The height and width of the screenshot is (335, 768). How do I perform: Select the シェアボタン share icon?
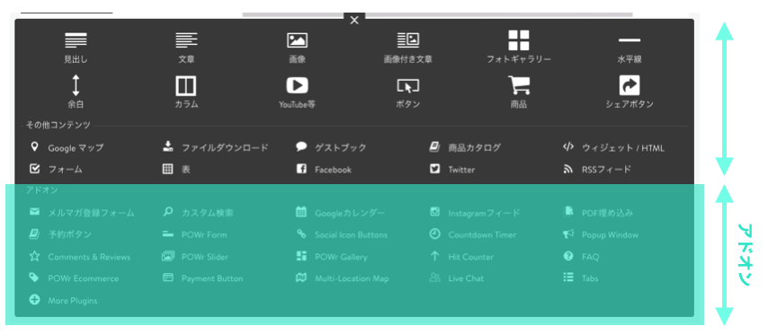click(x=630, y=85)
